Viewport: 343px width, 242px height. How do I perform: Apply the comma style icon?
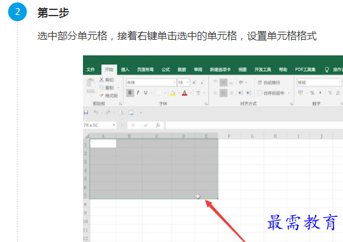point(321,93)
